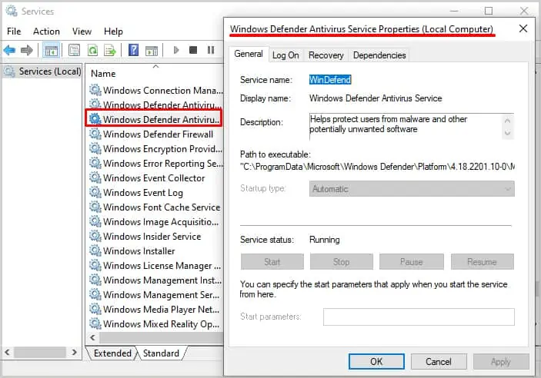This screenshot has width=541, height=378.
Task: Switch to the Standard view tab
Action: click(x=161, y=353)
